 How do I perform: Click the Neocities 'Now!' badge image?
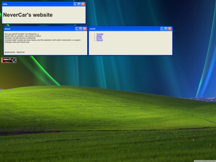[x=9, y=60]
